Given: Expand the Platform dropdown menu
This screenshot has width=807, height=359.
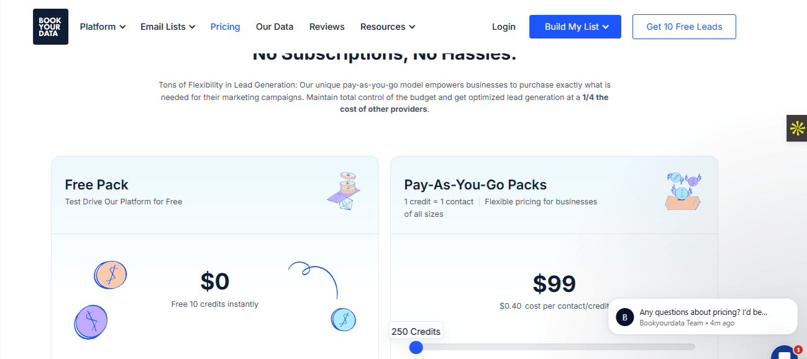Looking at the screenshot, I should pos(103,27).
